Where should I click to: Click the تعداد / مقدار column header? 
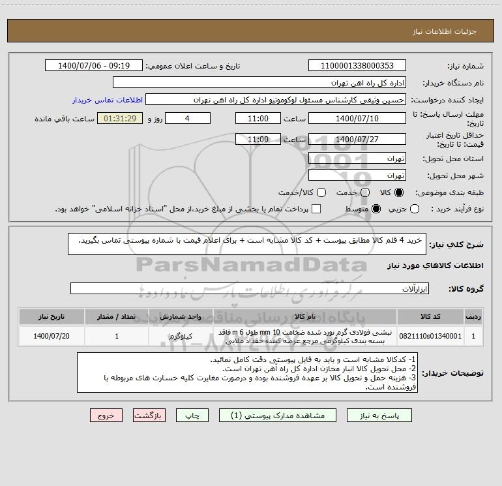(x=117, y=316)
